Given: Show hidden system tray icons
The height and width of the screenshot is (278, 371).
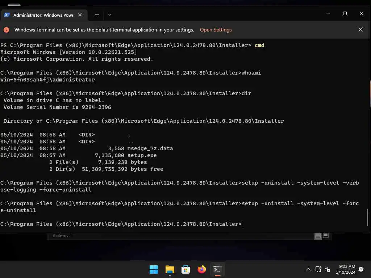Looking at the screenshot, I should [308, 269].
